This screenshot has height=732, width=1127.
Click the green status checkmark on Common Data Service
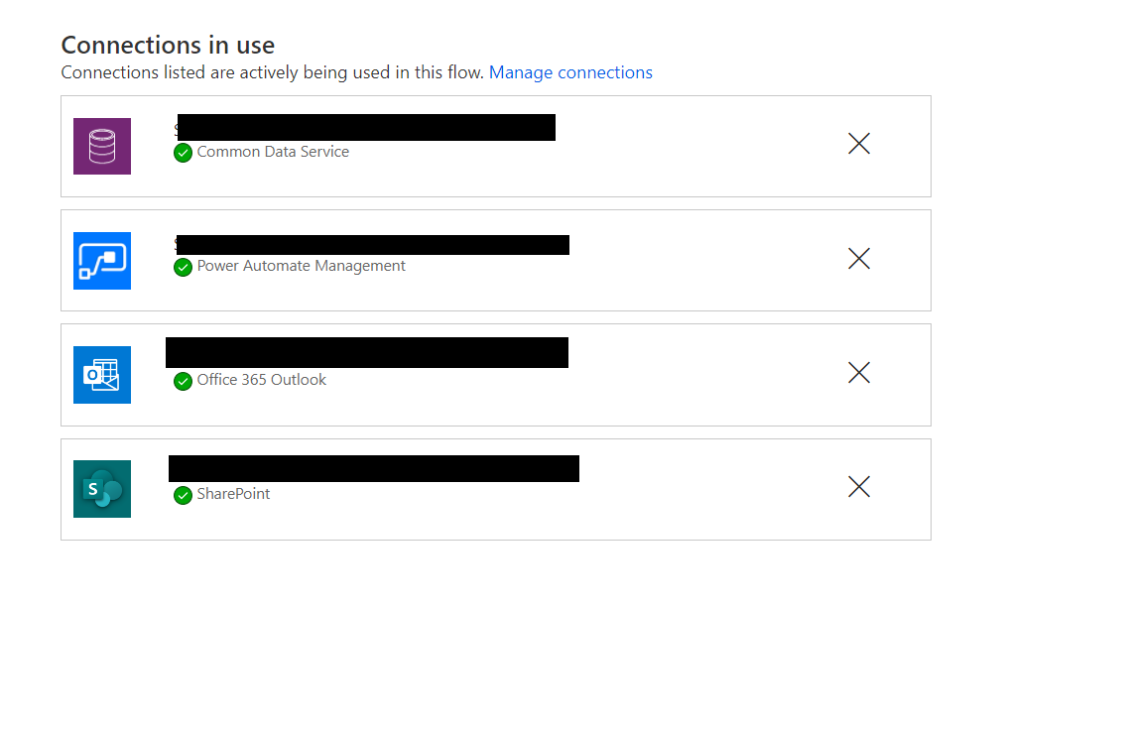(x=183, y=153)
